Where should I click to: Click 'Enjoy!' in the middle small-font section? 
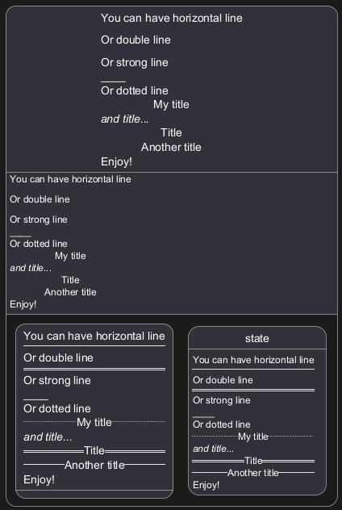point(23,304)
